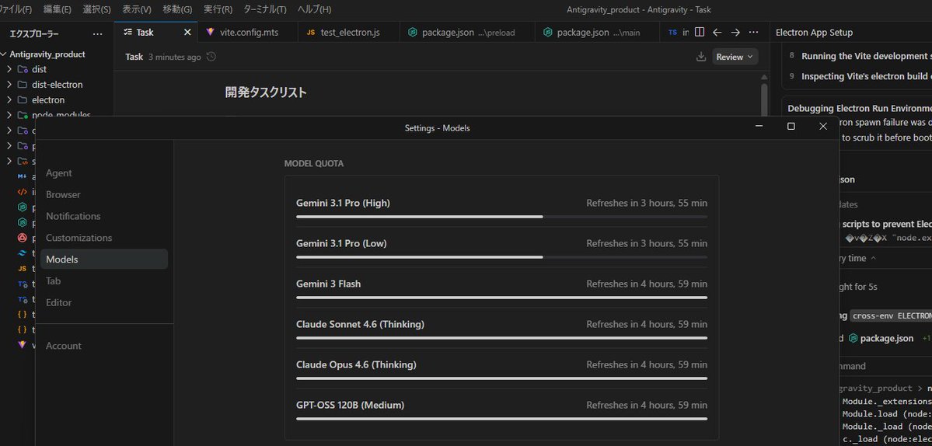
Task: Go back using the left arrow
Action: click(x=717, y=33)
